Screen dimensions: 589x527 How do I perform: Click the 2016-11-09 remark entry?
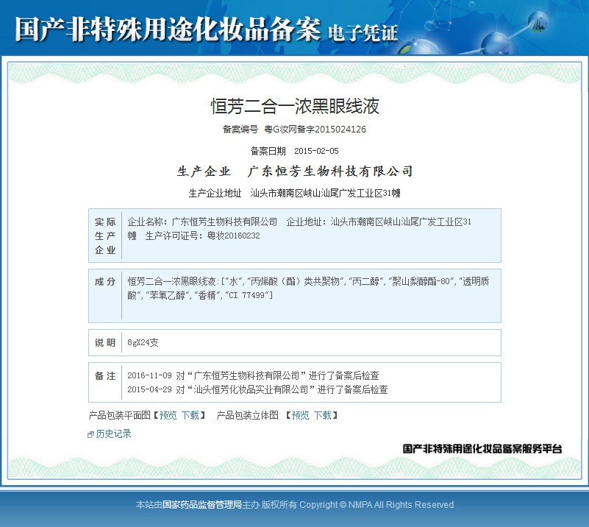click(253, 375)
